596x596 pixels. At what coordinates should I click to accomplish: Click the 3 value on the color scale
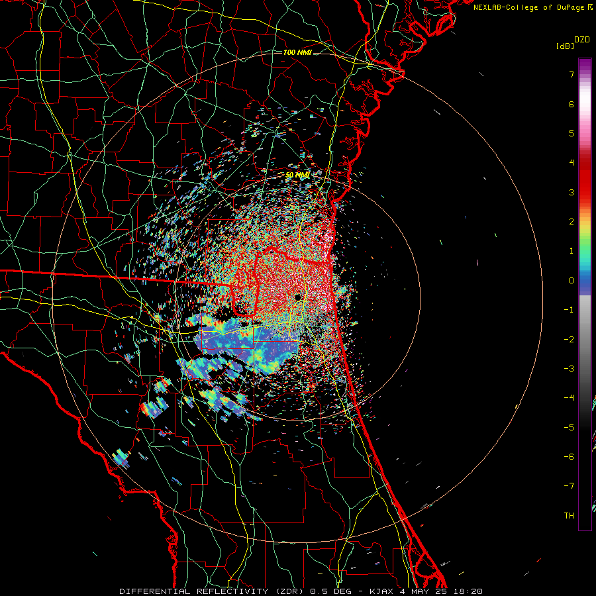[x=571, y=192]
